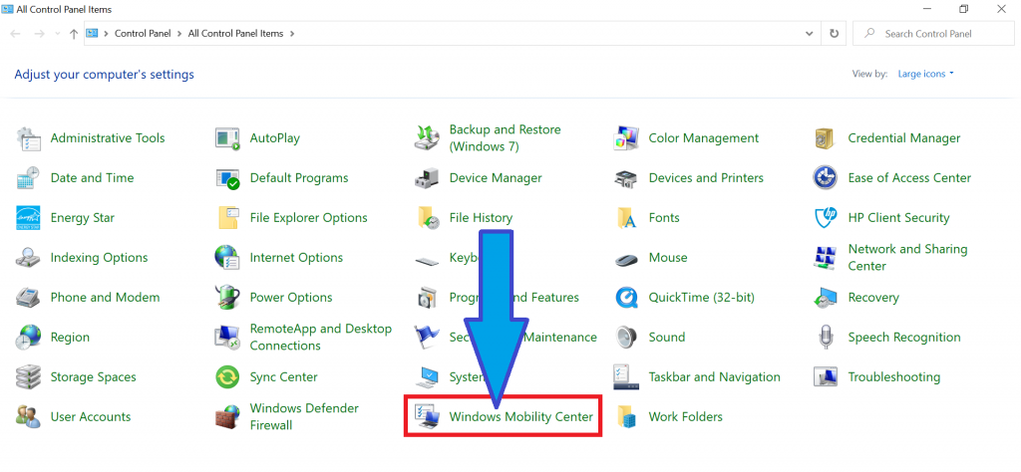Open the Ease of Access Center icon
This screenshot has height=472, width=1021.
point(825,178)
